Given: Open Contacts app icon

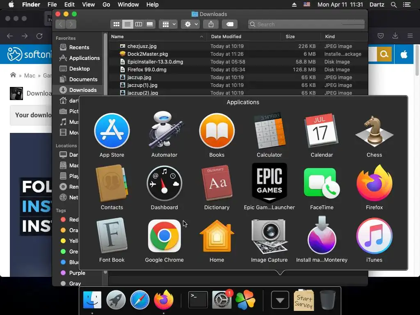Looking at the screenshot, I should 112,183.
